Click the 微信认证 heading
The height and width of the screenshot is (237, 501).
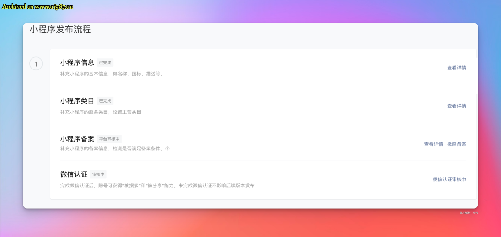(74, 175)
